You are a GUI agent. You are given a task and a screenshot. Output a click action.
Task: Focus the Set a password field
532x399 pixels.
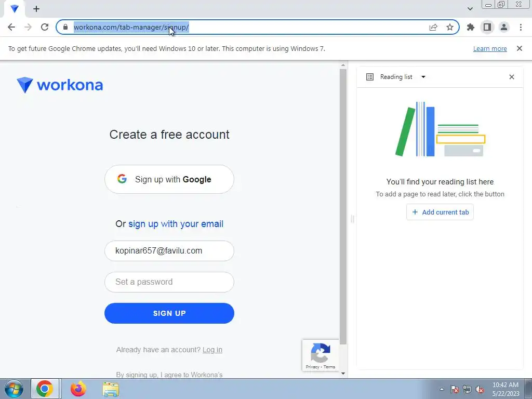(x=169, y=282)
